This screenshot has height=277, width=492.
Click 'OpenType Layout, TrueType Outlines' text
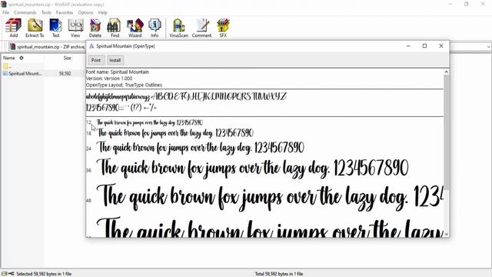[124, 85]
